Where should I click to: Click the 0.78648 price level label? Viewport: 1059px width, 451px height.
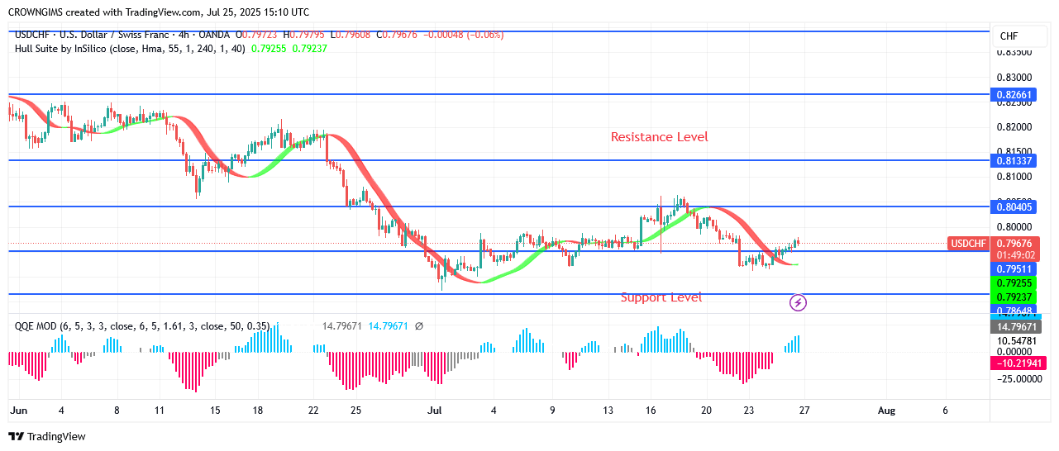(1013, 311)
